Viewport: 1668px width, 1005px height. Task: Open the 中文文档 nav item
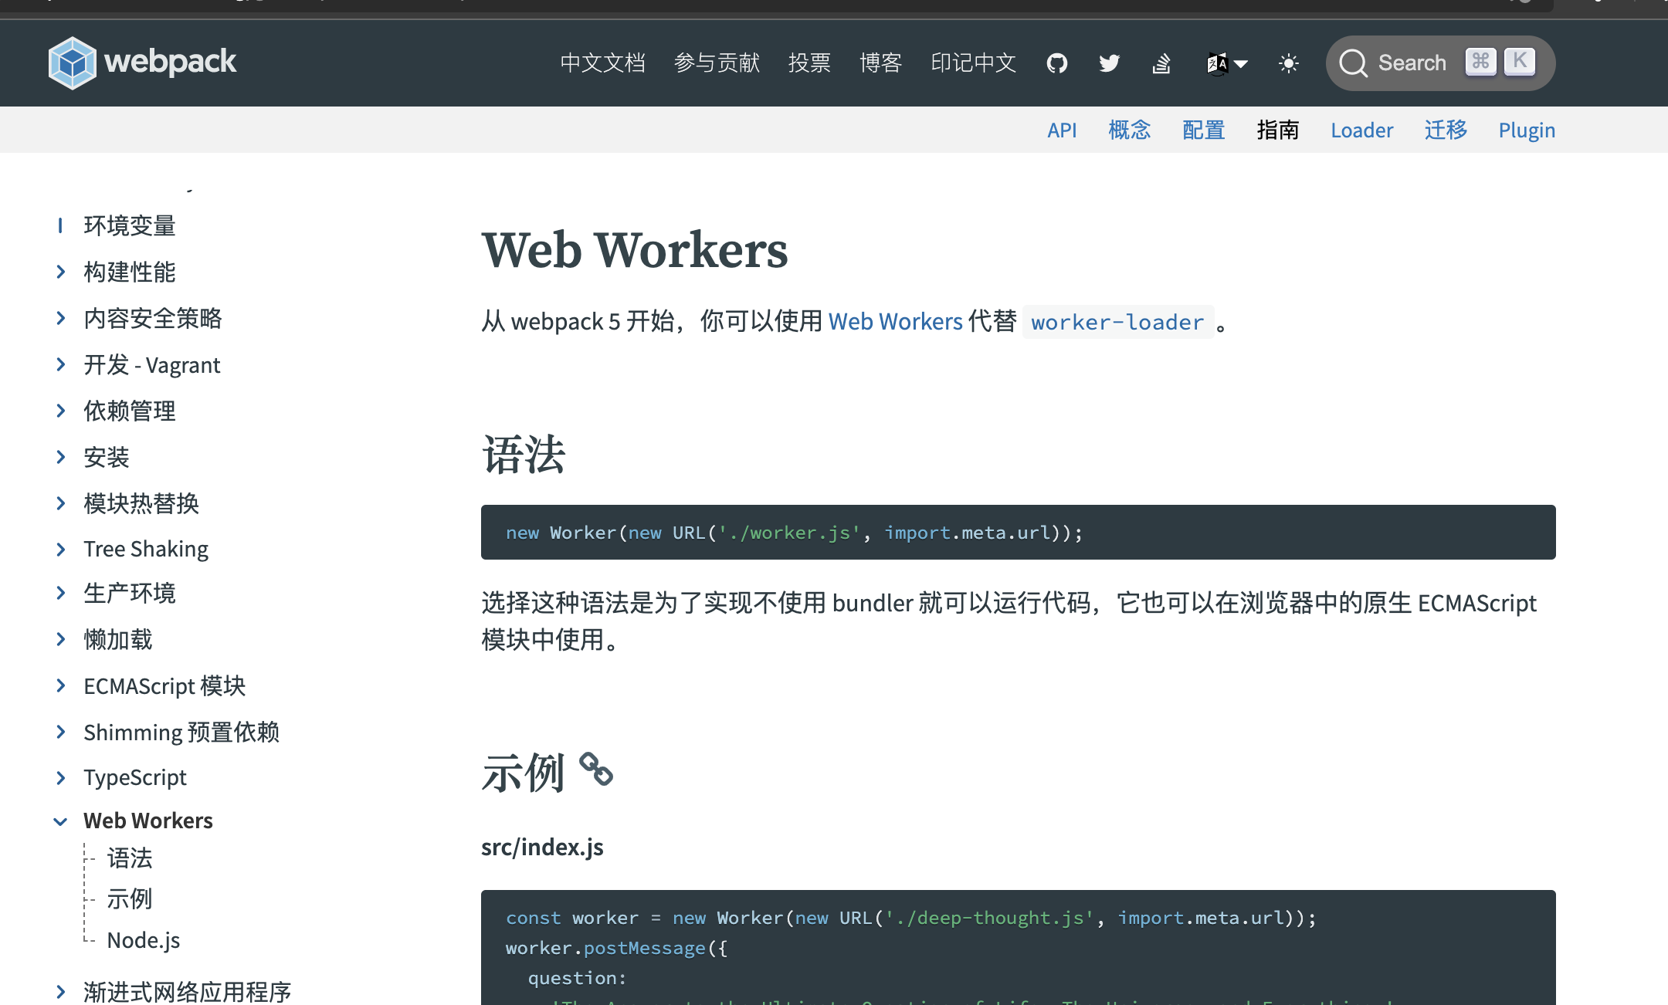coord(602,63)
